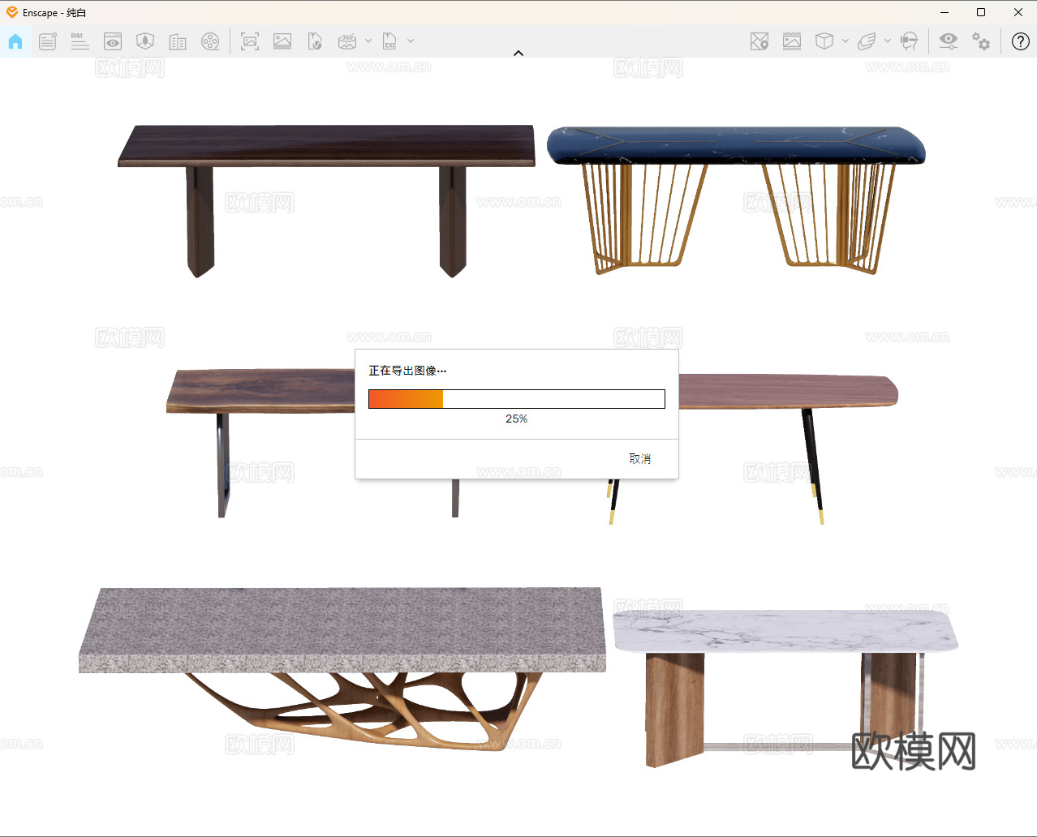Click the Enscape logo in the title bar
The width and height of the screenshot is (1037, 837).
[x=12, y=12]
